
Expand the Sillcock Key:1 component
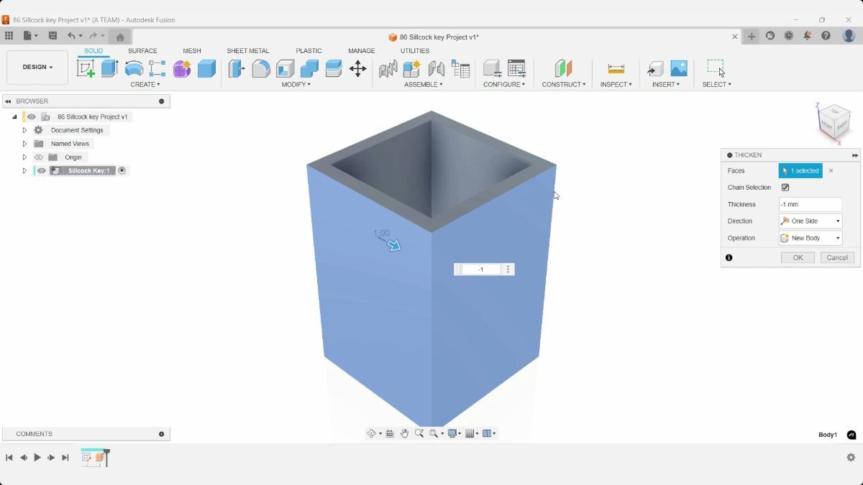click(x=24, y=171)
